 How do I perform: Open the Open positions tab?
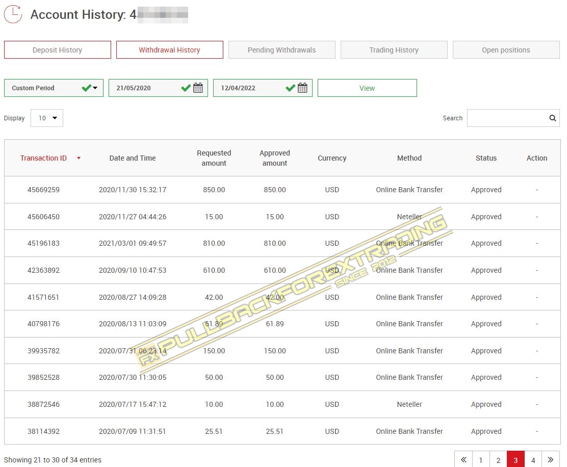(506, 50)
